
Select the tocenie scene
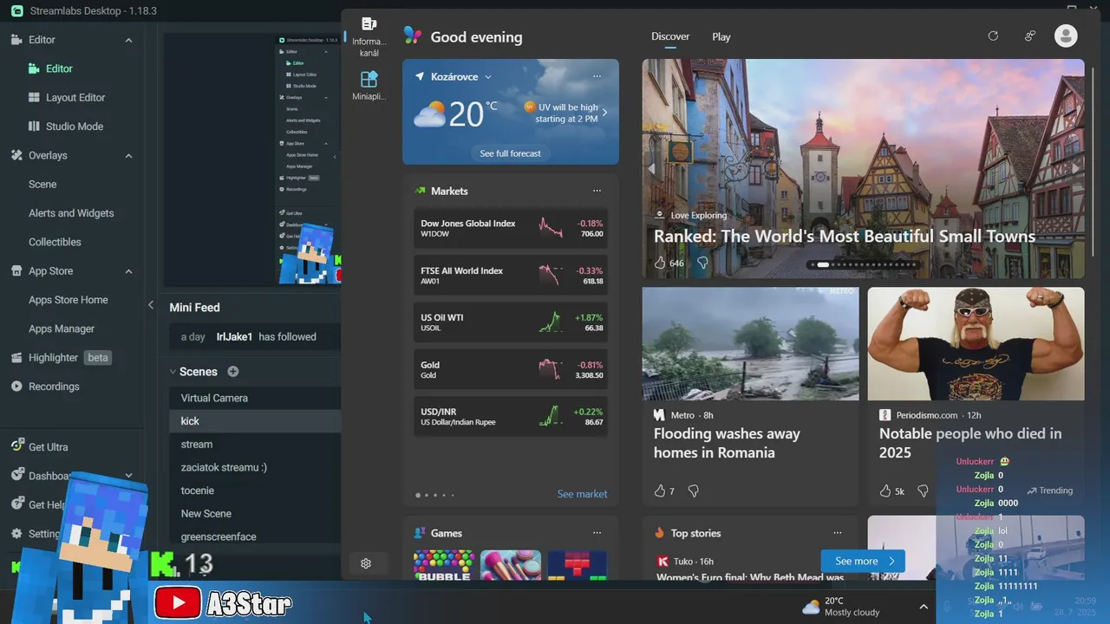point(254,491)
